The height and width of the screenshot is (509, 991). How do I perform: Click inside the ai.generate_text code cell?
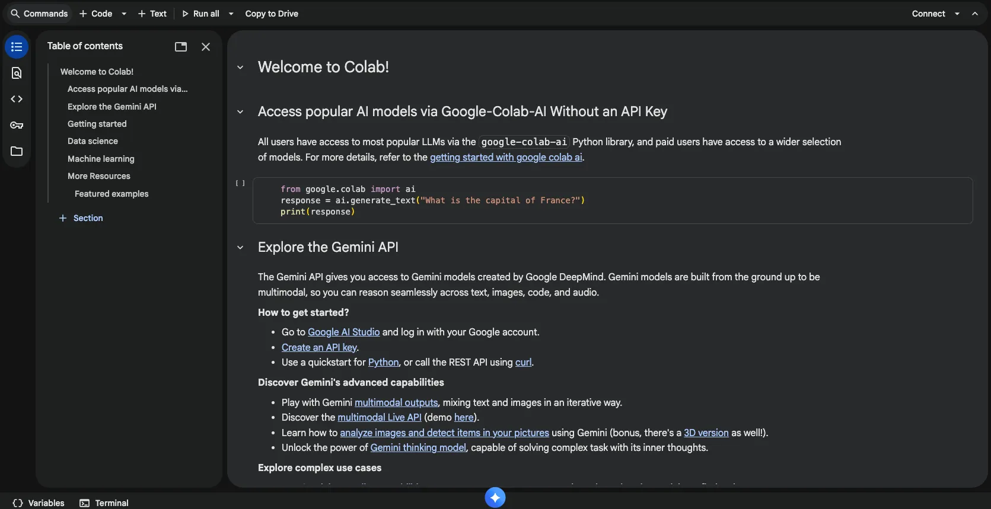[x=613, y=200]
